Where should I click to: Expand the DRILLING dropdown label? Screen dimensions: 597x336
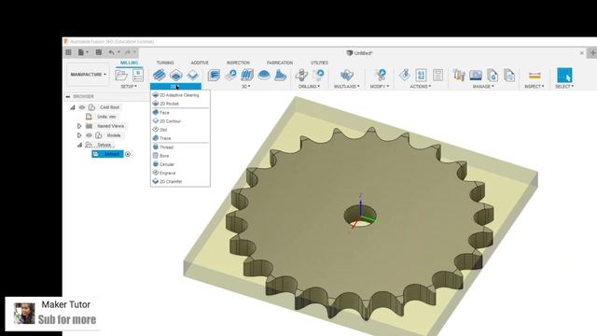(309, 87)
